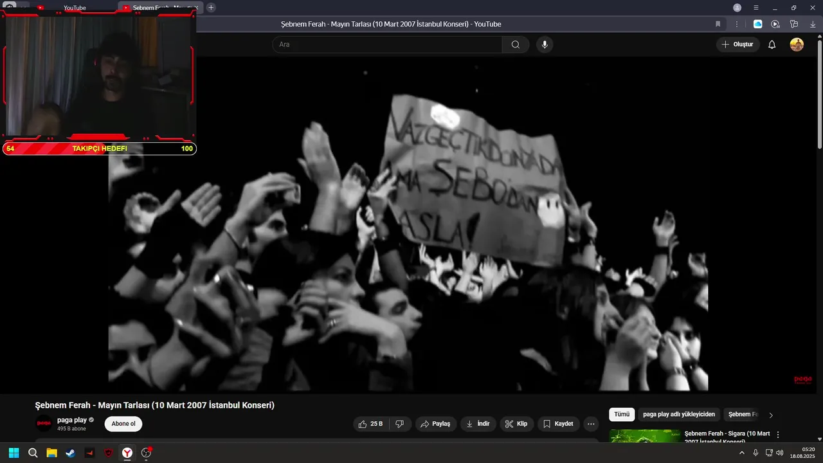Open more actions three-dot menu
823x463 pixels.
(x=591, y=424)
